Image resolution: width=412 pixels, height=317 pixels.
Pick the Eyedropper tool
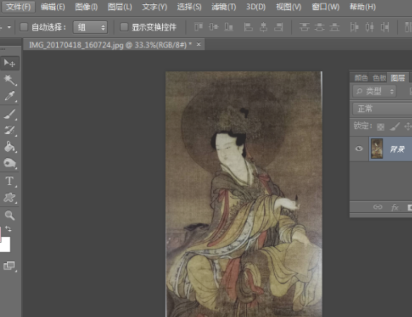pyautogui.click(x=10, y=96)
